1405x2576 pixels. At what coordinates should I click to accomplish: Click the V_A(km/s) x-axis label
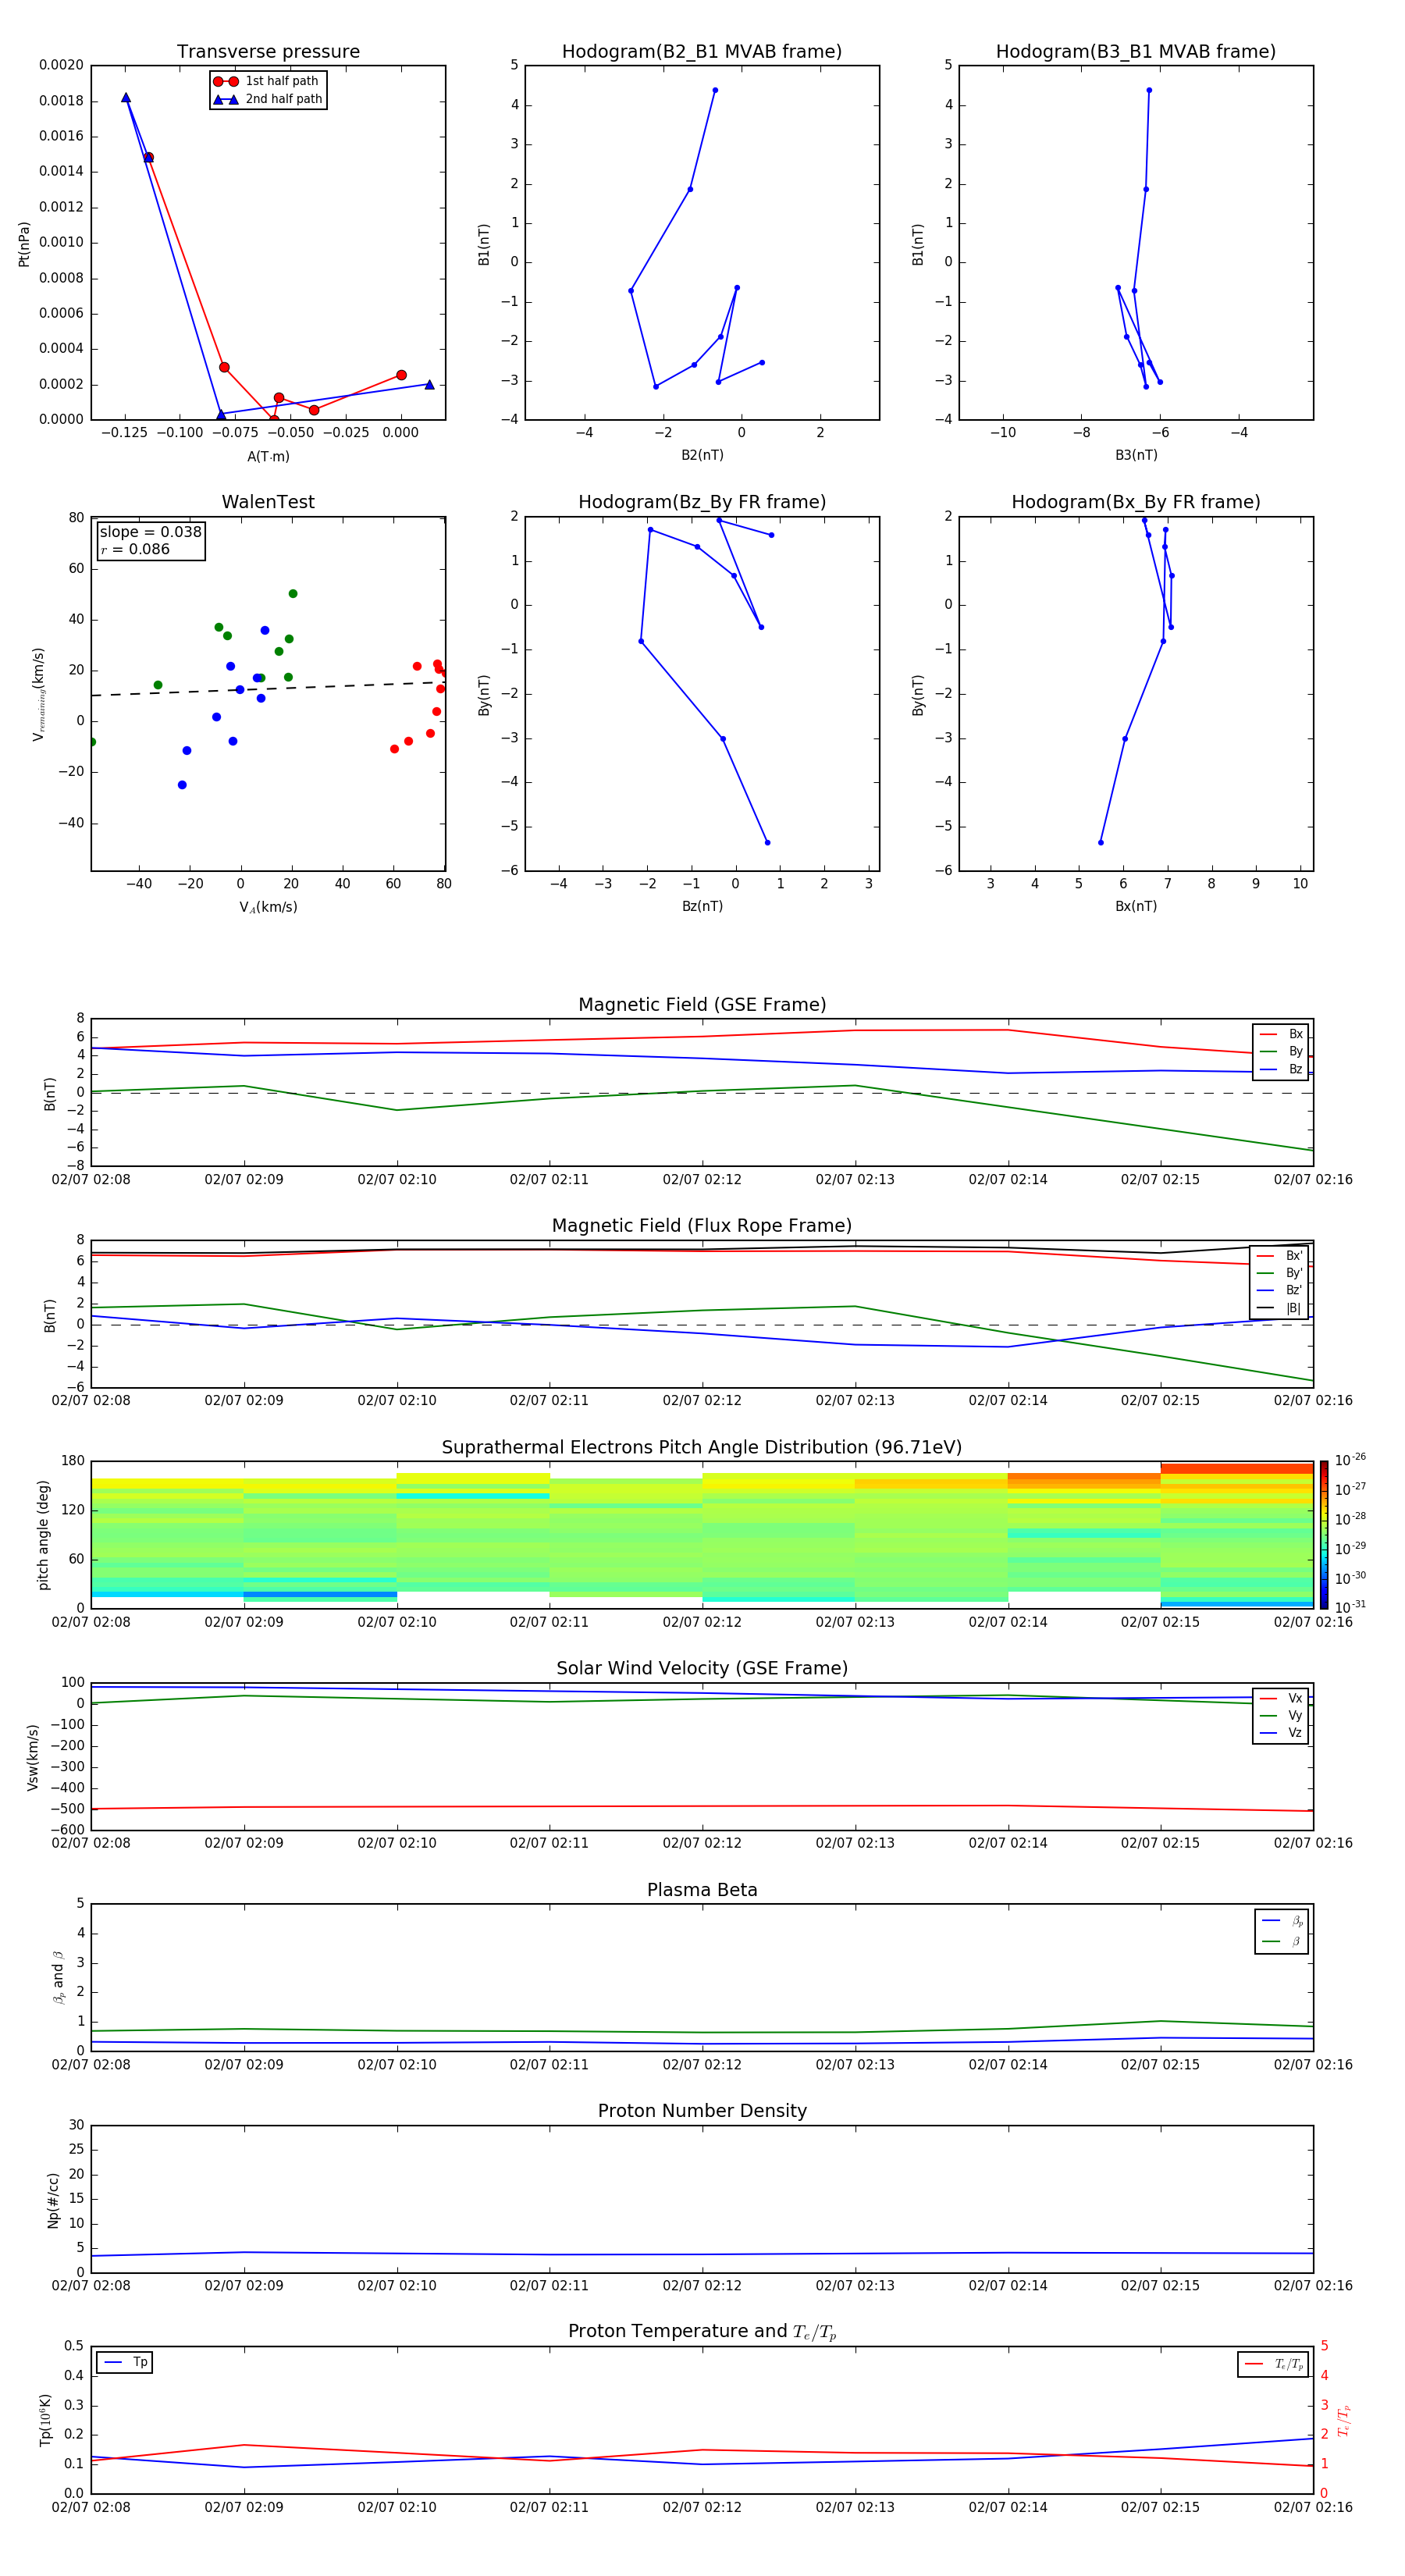268,907
